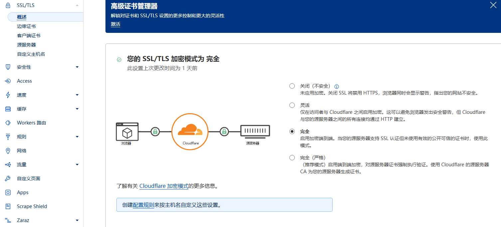This screenshot has width=501, height=227.
Task: Collapse the SSL/TLS section arrow
Action: (77, 5)
